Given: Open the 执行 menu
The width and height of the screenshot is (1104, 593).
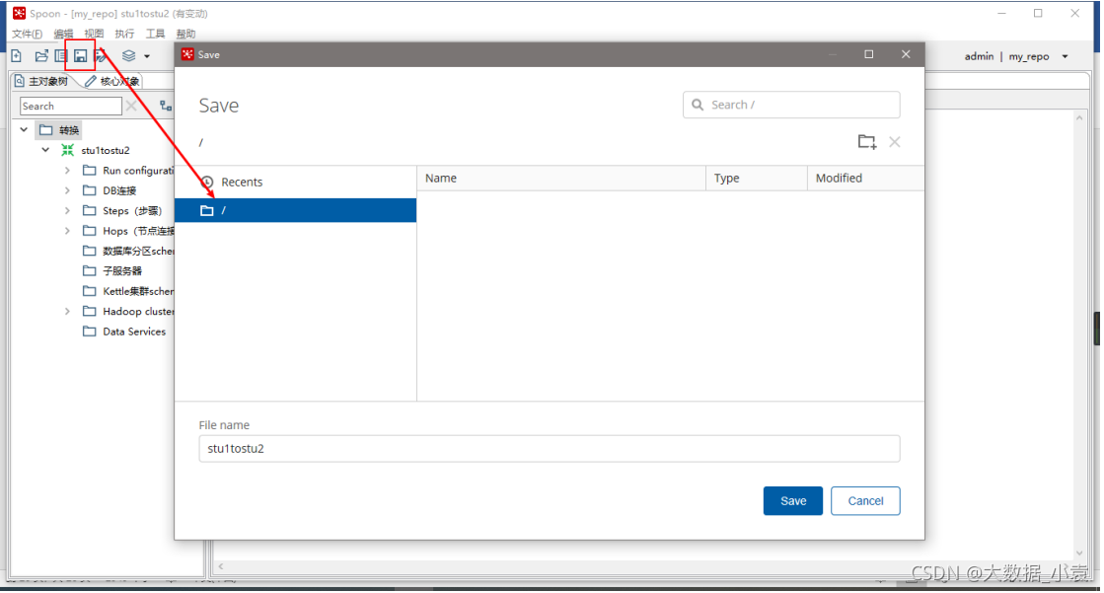Looking at the screenshot, I should (124, 34).
